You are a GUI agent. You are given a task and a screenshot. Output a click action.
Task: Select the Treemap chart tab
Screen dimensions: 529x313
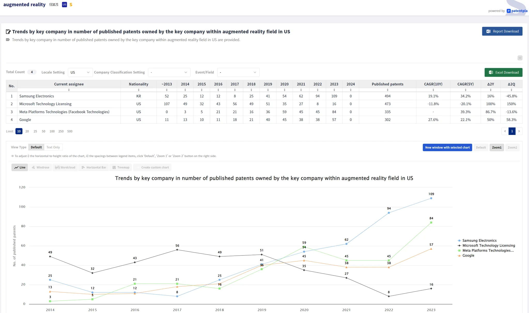point(121,167)
